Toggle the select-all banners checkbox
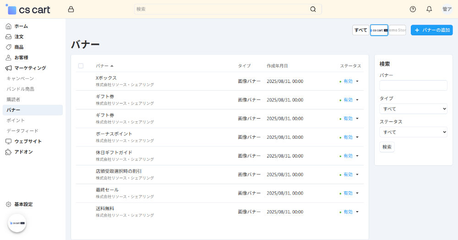This screenshot has height=240, width=458. click(81, 66)
